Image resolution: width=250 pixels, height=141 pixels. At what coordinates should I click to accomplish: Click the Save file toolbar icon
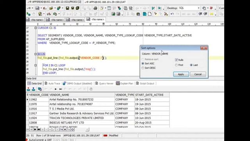68,8
